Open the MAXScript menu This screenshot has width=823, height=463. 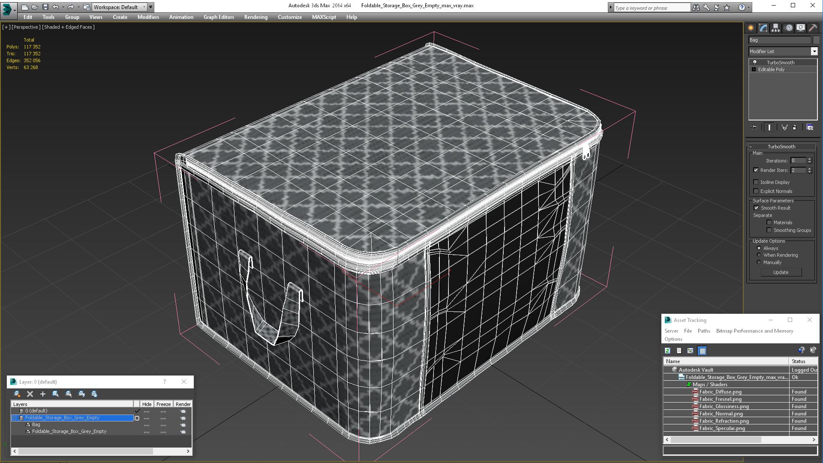point(324,17)
